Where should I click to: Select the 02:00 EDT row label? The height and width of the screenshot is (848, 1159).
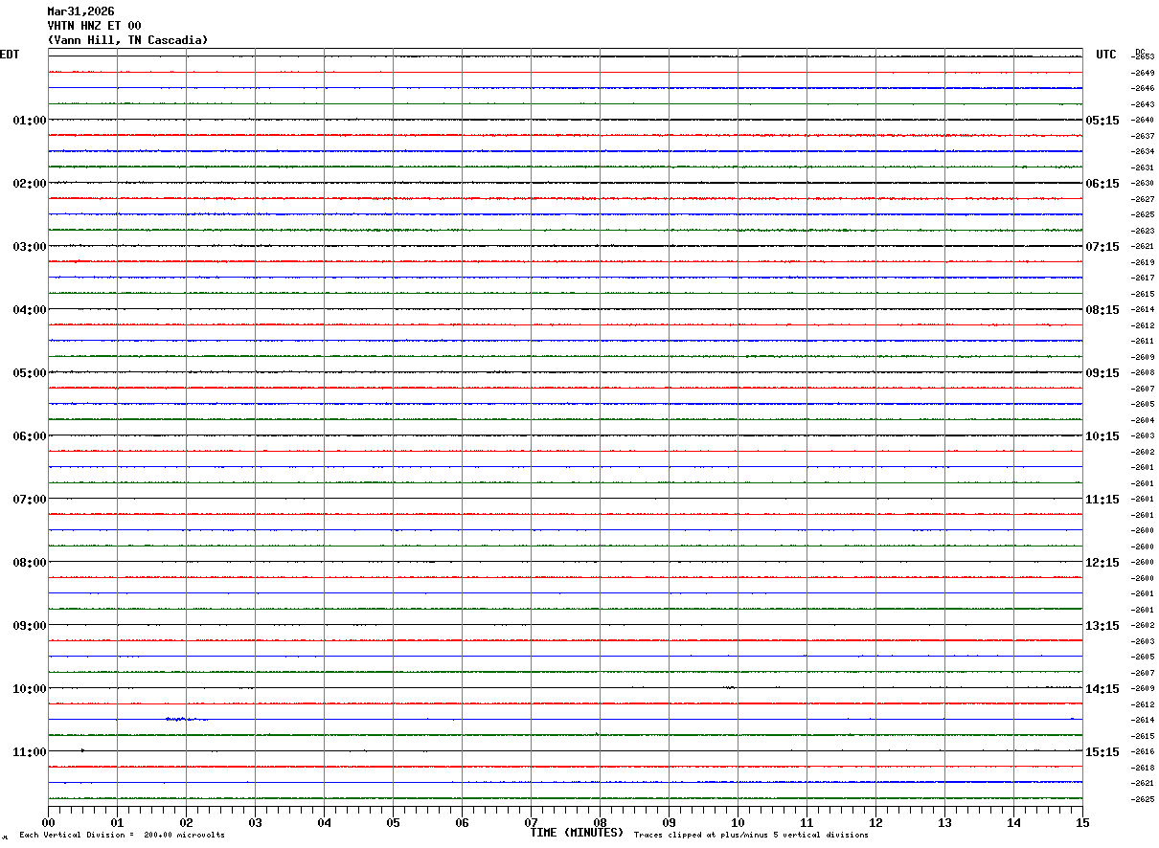[30, 184]
